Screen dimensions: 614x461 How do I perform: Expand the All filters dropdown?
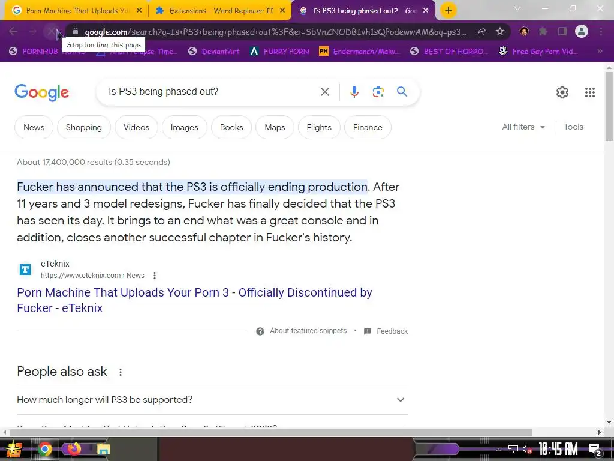(x=523, y=127)
